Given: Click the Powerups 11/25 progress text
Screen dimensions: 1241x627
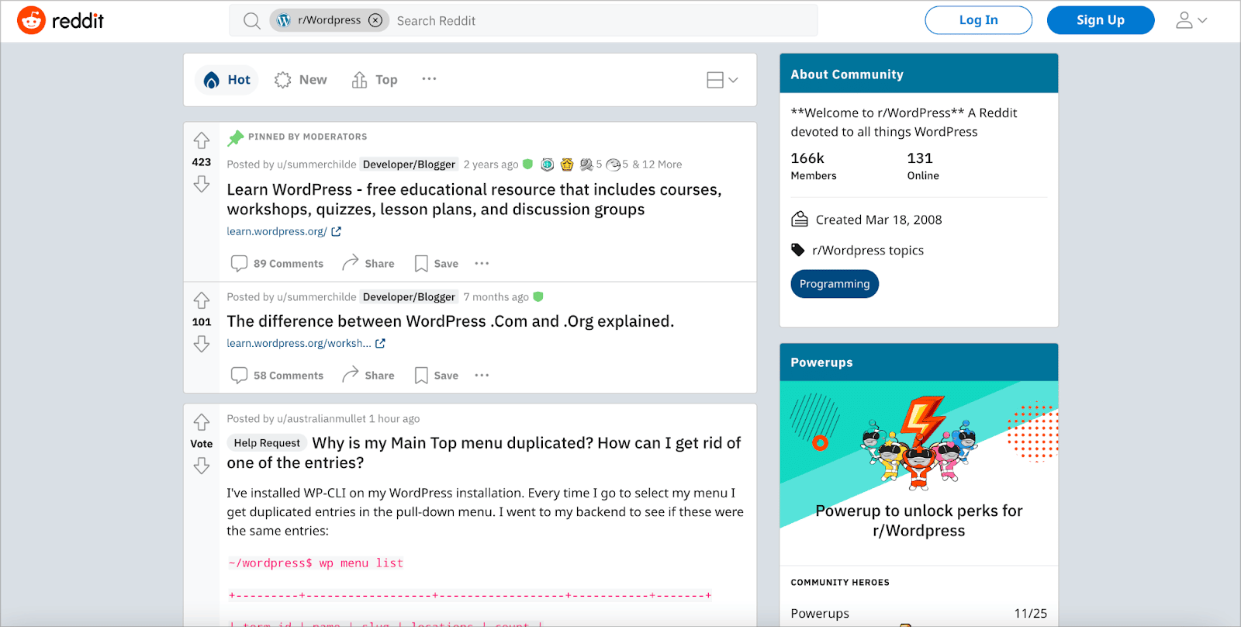Looking at the screenshot, I should point(1030,614).
